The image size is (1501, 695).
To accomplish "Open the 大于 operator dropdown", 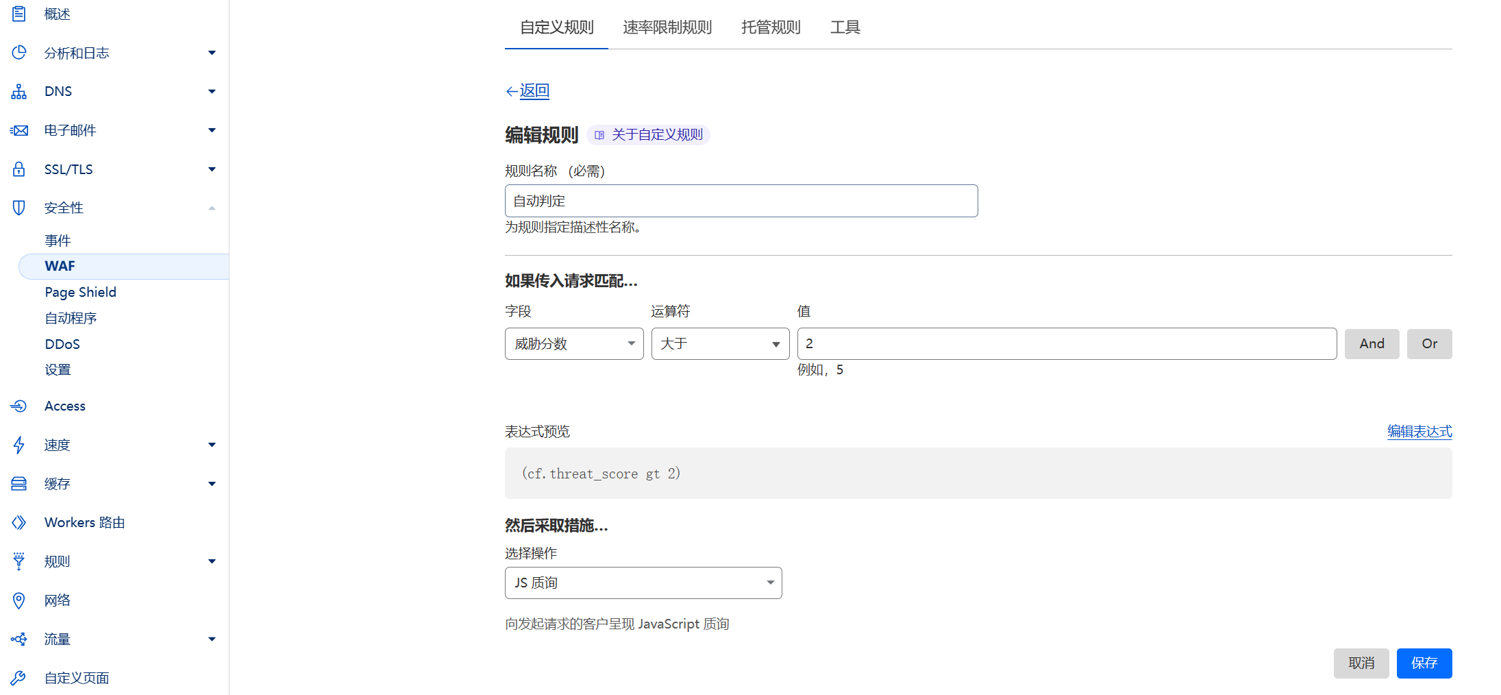I will (719, 343).
